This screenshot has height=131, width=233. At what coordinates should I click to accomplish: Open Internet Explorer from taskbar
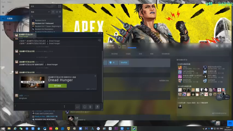(15, 129)
